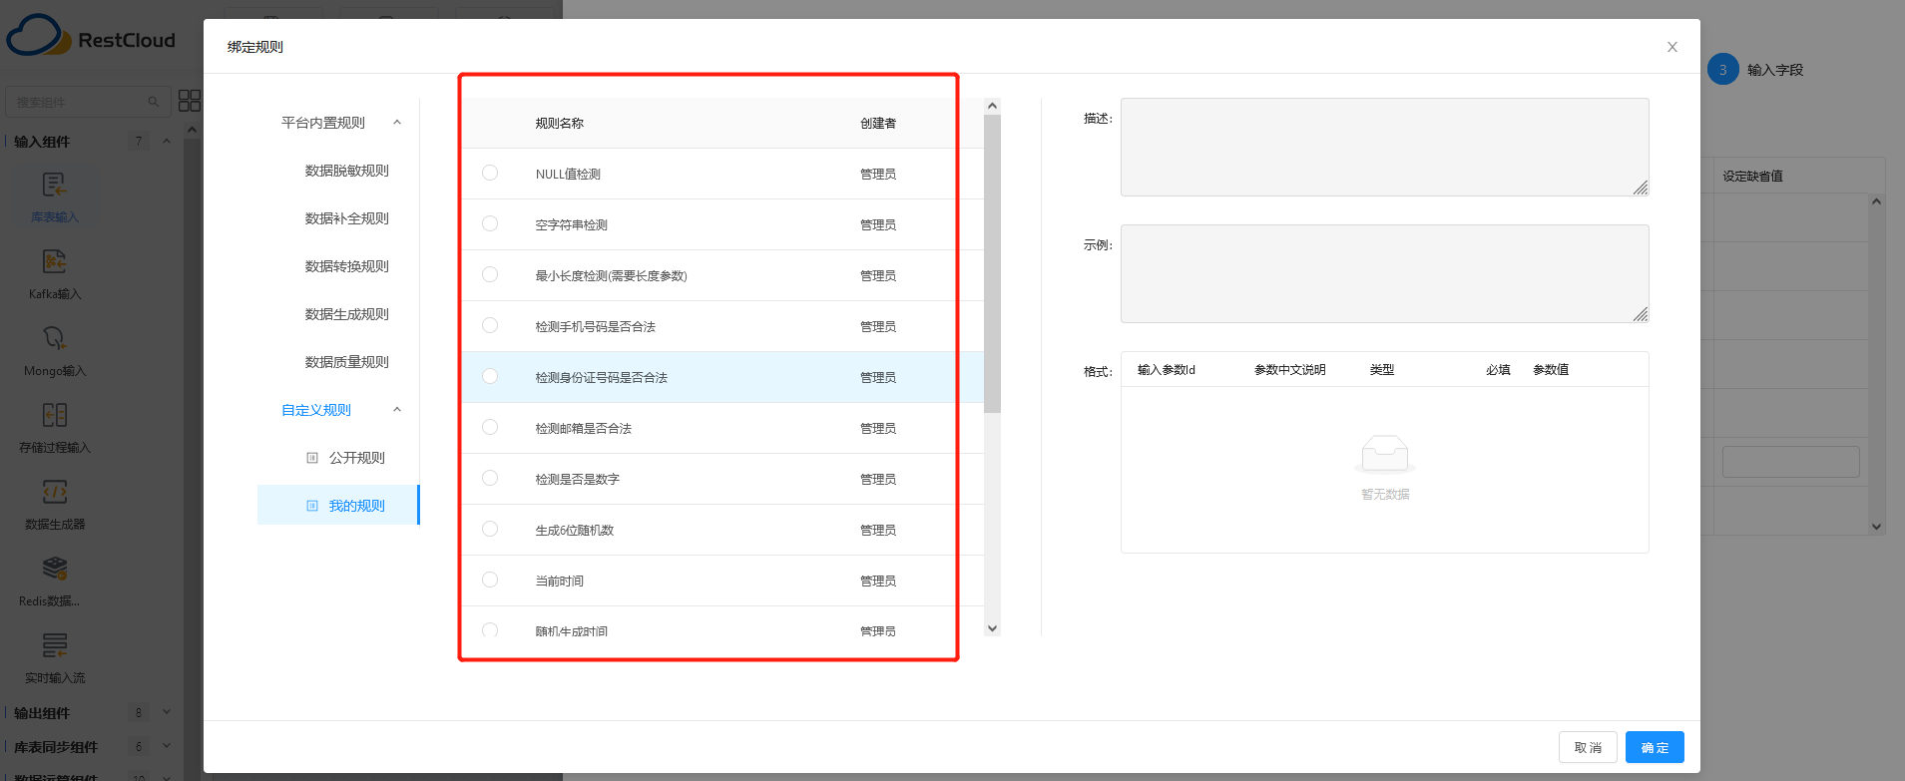Click the 我的规则 list icon

coord(312,506)
